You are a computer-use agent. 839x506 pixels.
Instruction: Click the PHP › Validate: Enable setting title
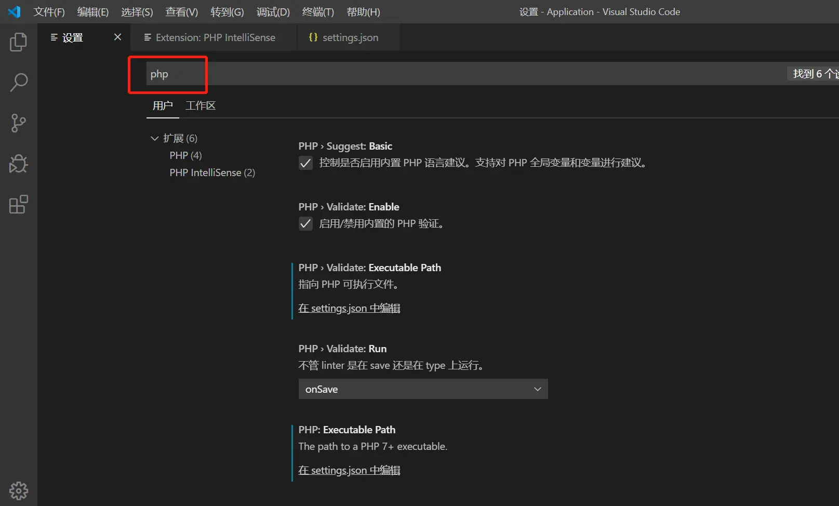349,207
